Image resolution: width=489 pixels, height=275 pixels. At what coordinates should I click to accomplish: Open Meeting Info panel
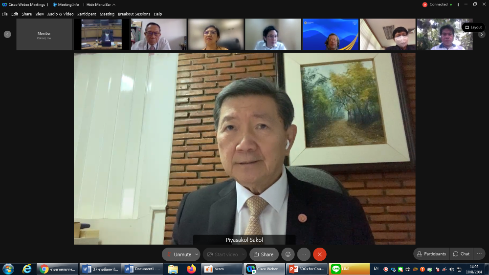pos(66,4)
